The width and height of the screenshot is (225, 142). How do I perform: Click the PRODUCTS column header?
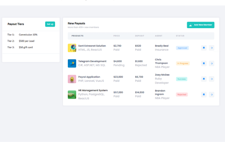78,36
